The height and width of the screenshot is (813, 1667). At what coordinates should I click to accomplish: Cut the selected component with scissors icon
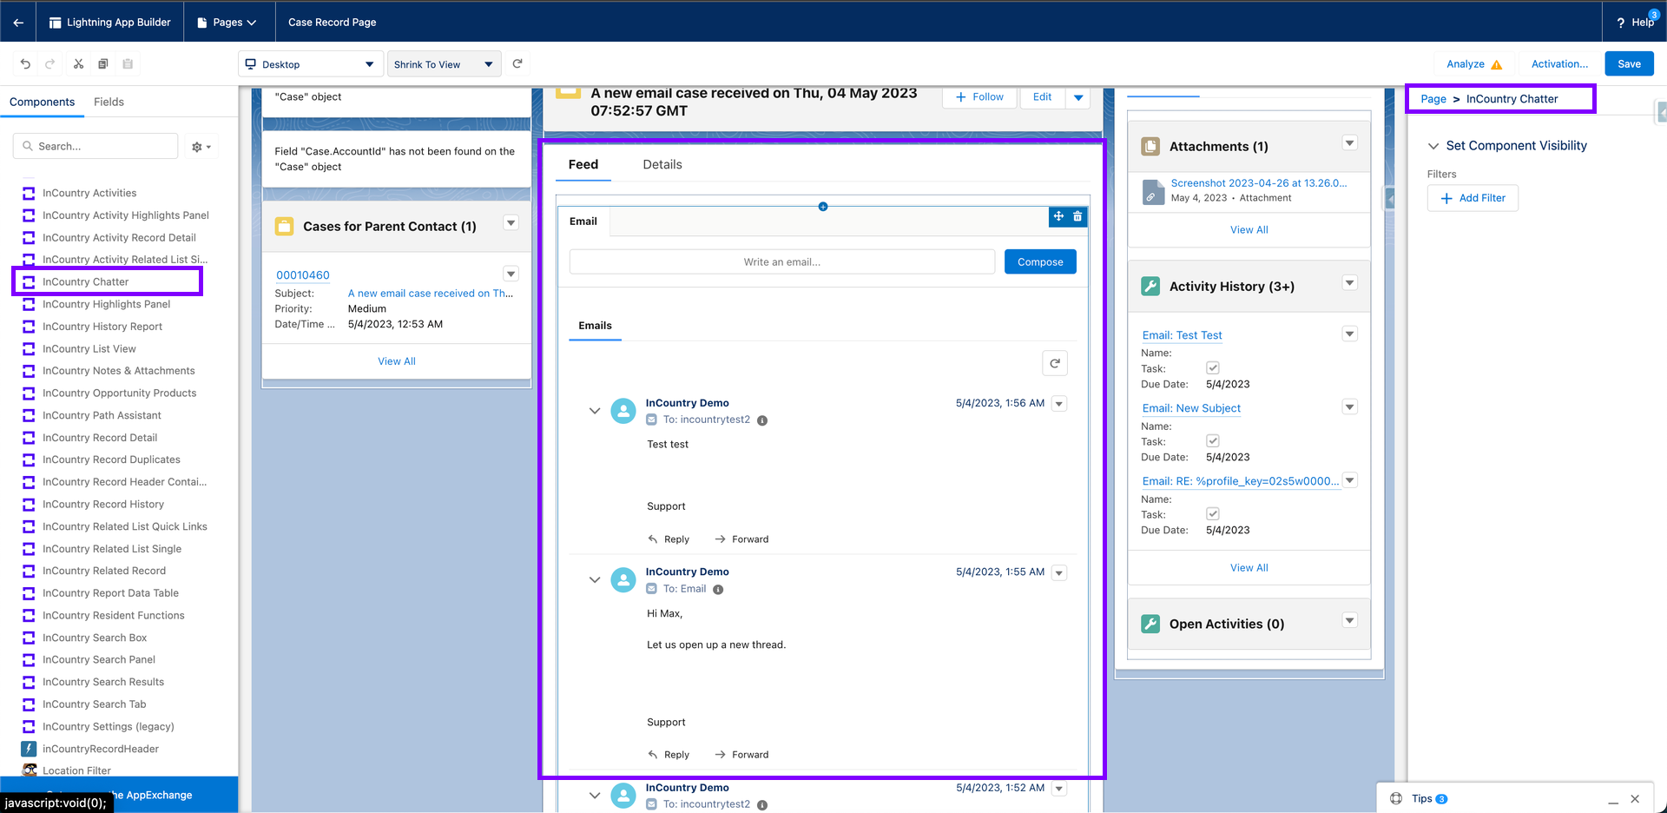pos(77,63)
